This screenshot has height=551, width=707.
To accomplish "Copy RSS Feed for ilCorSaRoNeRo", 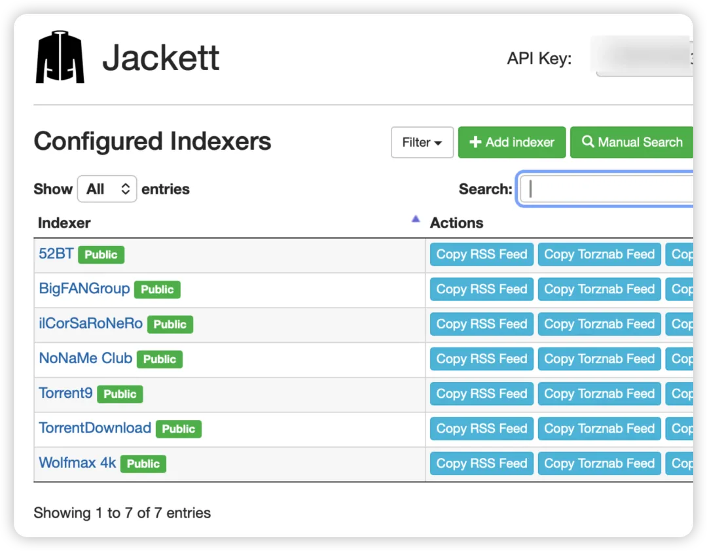I will pos(482,324).
